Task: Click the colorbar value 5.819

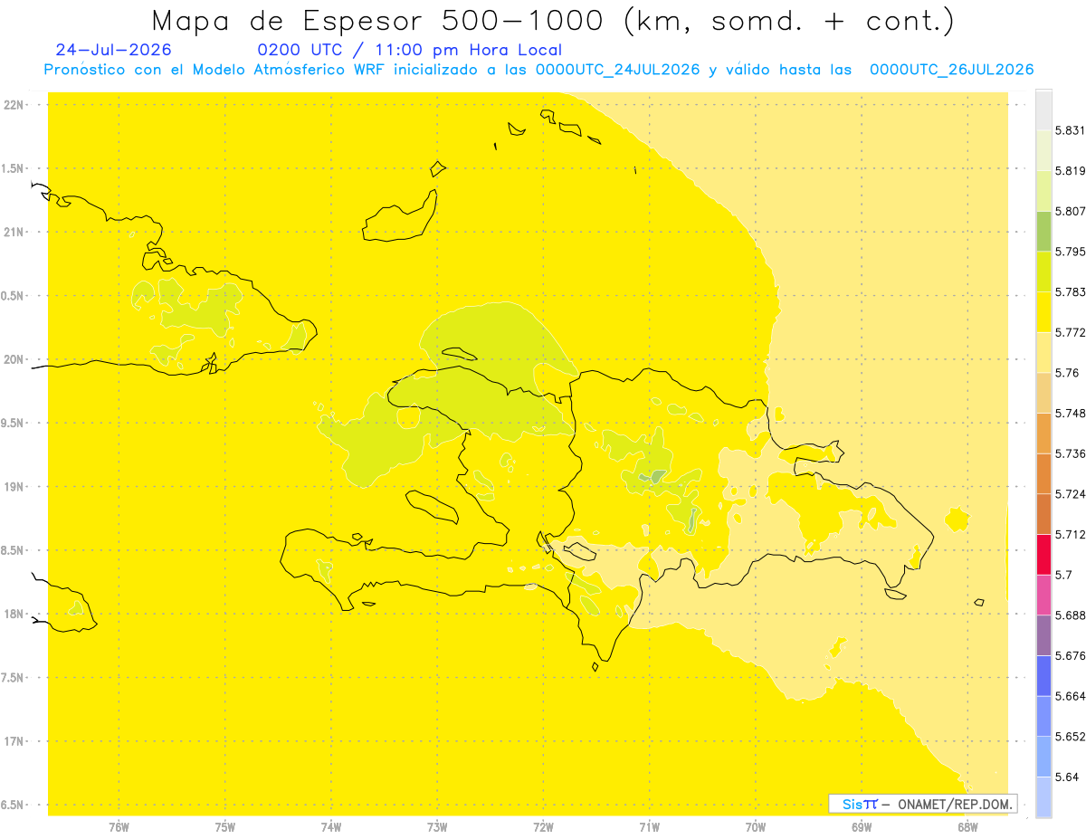Action: (1070, 170)
